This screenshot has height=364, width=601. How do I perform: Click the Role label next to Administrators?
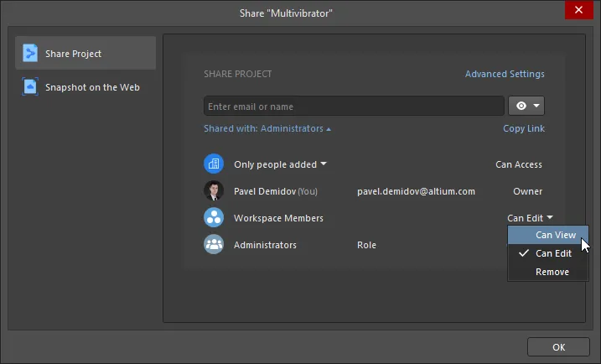366,245
